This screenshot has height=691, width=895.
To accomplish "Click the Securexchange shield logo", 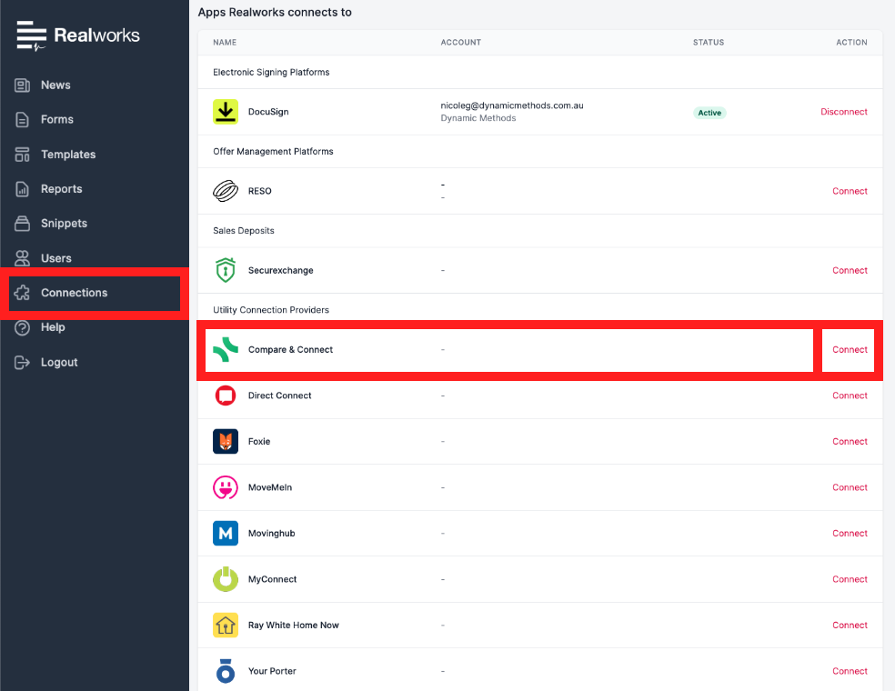I will coord(226,270).
